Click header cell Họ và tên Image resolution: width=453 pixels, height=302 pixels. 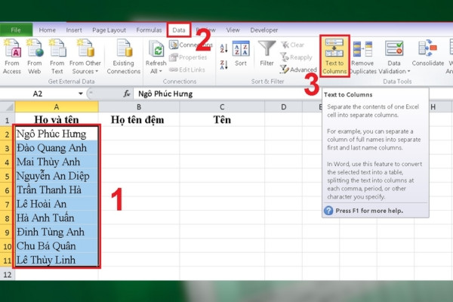(57, 119)
